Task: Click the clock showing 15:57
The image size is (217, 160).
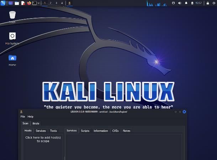Action: [x=199, y=3]
